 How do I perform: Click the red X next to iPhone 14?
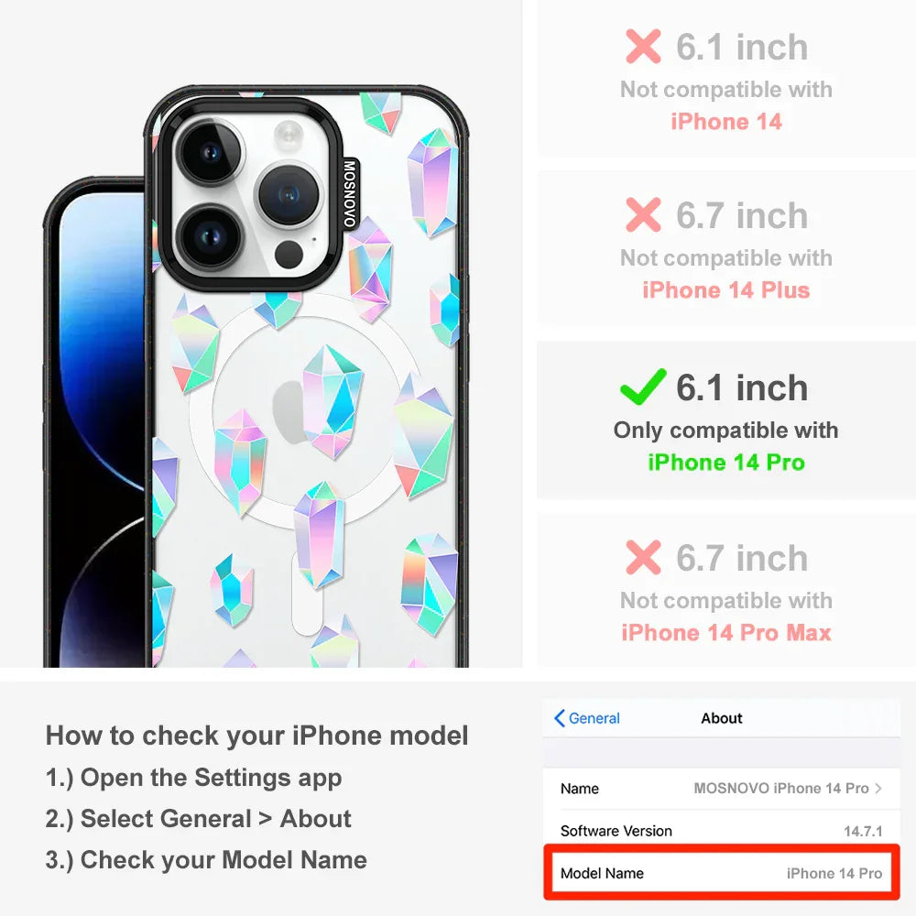point(643,46)
